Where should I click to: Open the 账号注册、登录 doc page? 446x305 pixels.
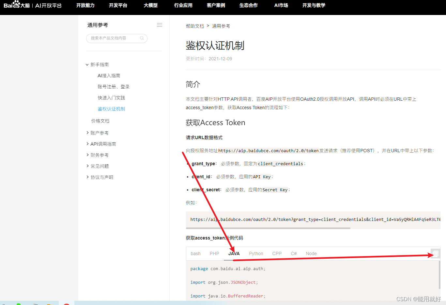(114, 87)
